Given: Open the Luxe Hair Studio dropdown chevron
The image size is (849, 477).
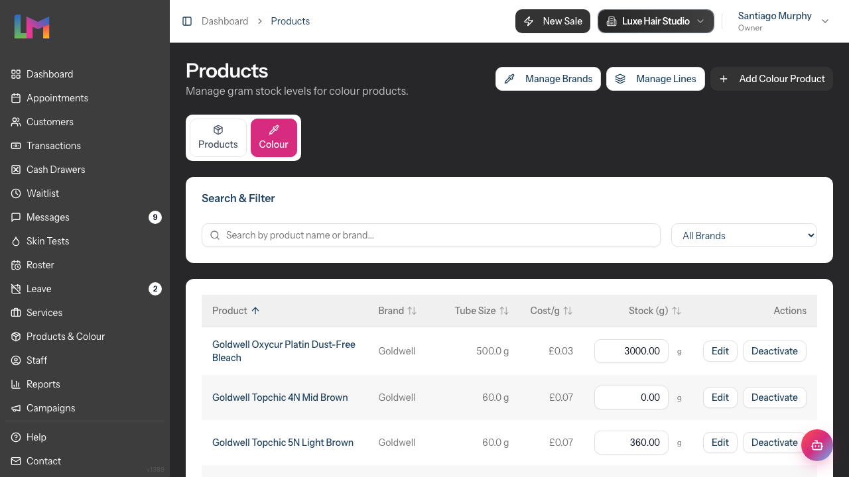Looking at the screenshot, I should (x=700, y=21).
